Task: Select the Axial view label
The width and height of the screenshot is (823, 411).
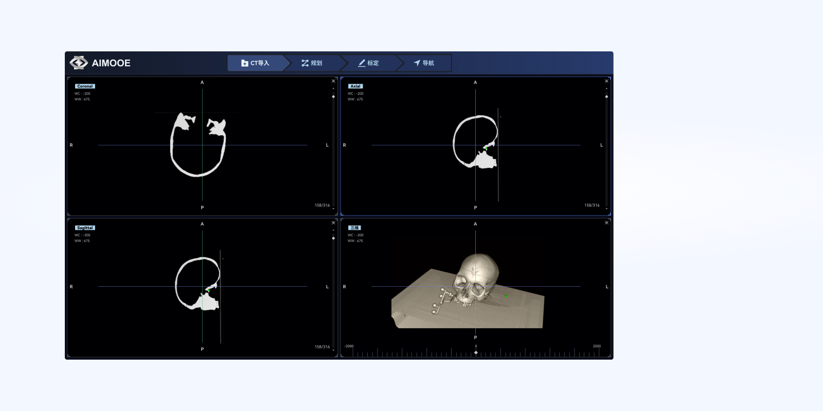Action: (x=355, y=86)
